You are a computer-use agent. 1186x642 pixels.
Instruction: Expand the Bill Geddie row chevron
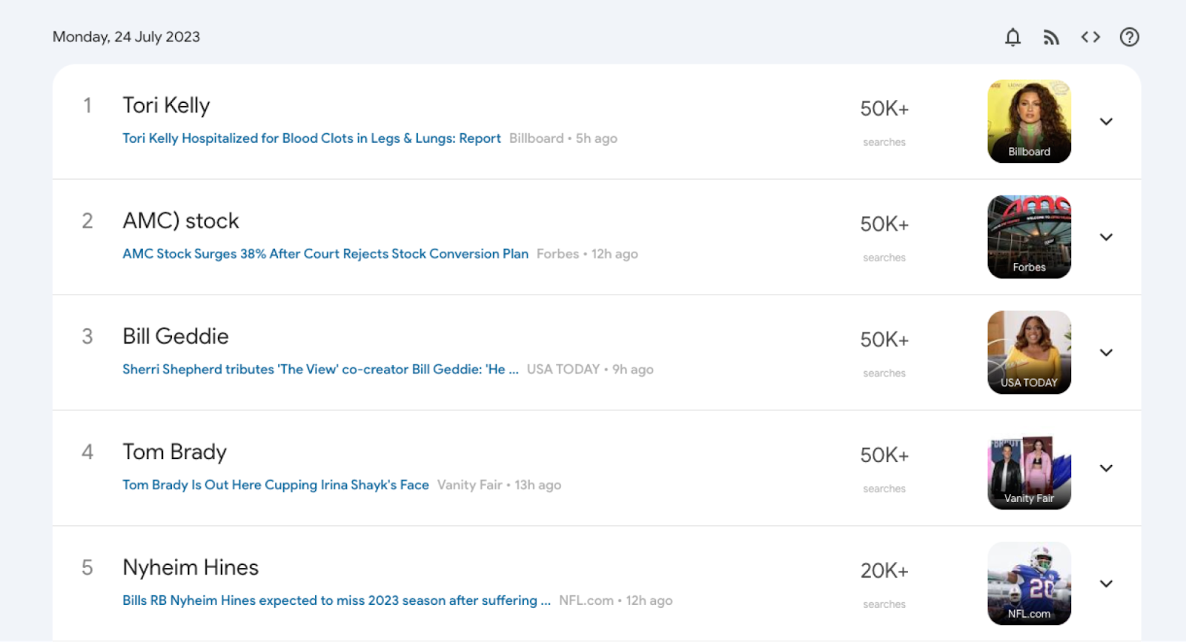pos(1106,352)
